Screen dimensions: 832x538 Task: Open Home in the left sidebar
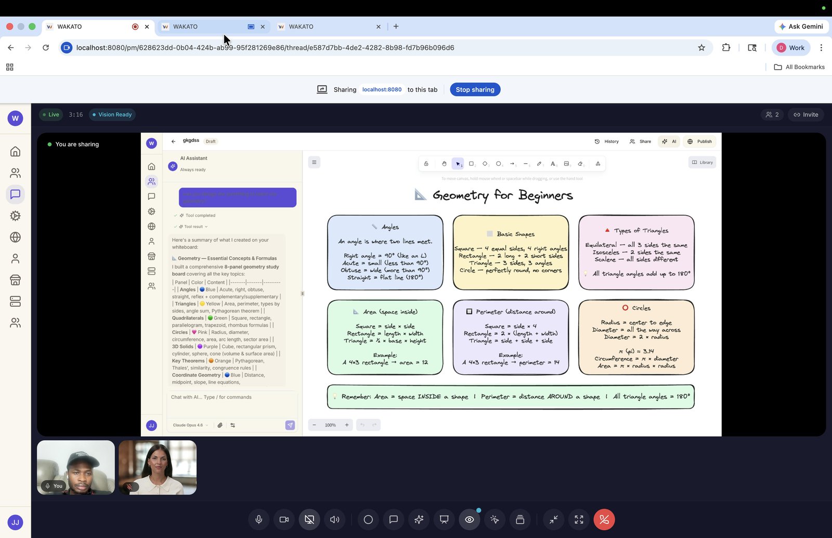tap(15, 151)
